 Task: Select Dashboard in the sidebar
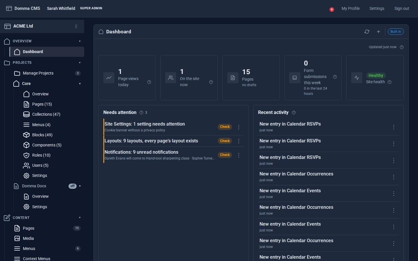tap(47, 52)
